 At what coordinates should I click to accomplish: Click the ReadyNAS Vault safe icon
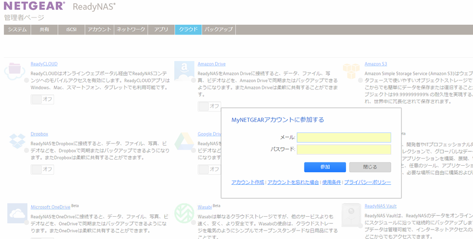coord(351,215)
